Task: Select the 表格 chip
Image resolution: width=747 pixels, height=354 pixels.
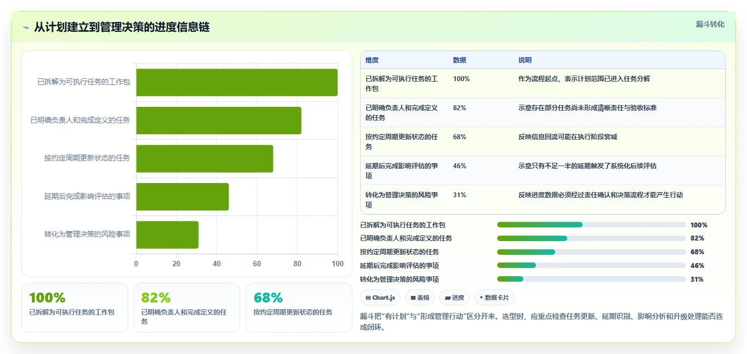Action: [420, 298]
